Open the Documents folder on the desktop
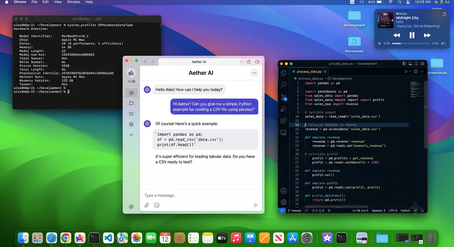Viewport: 454px width, 247px height. pos(354,44)
